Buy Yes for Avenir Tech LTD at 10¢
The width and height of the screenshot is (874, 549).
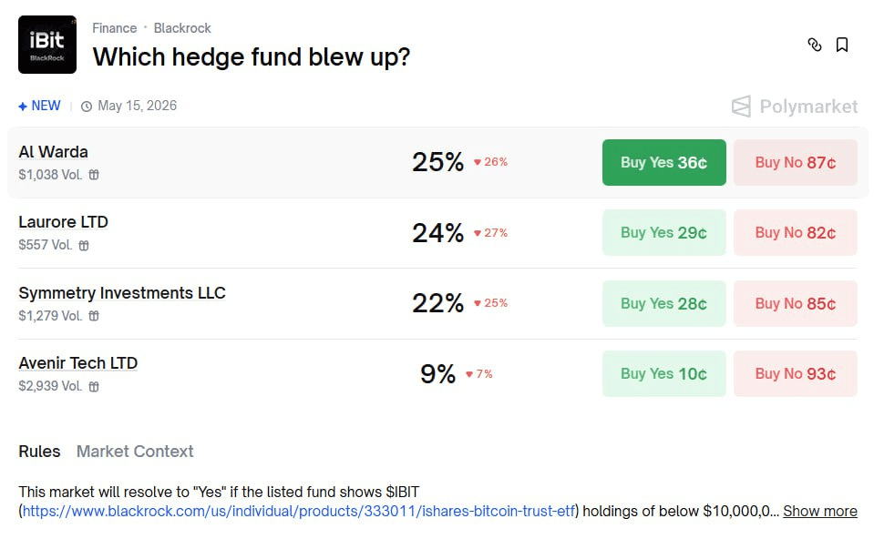pos(663,373)
